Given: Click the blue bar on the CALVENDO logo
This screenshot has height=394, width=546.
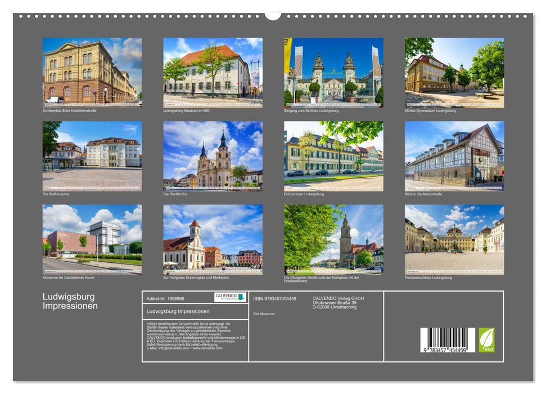Looking at the screenshot, I should 241,297.
